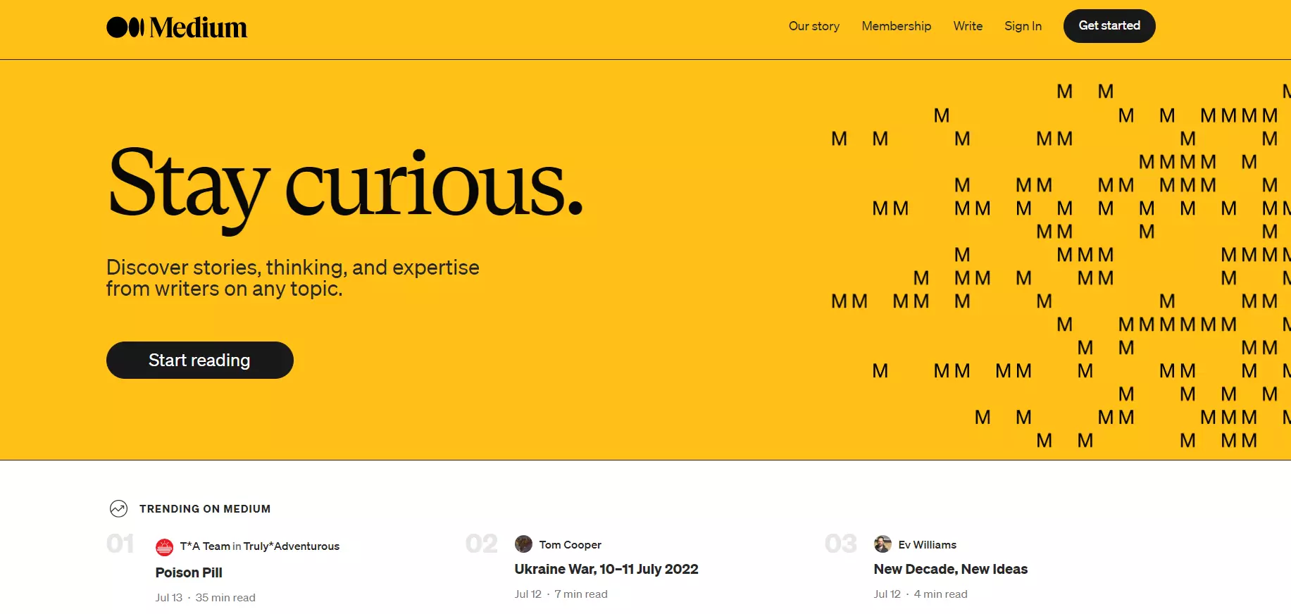
Task: Click the TRENDING ON MEDIUM heading
Action: click(205, 509)
